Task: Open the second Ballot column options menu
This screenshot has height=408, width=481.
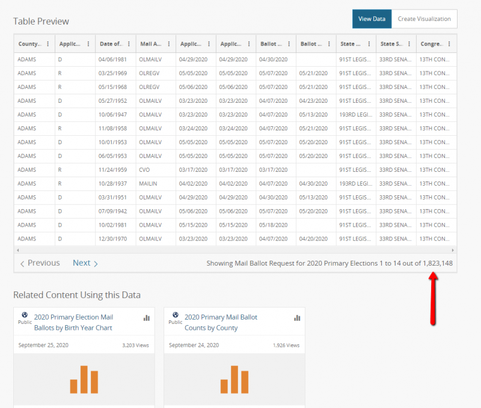Action: tap(329, 44)
